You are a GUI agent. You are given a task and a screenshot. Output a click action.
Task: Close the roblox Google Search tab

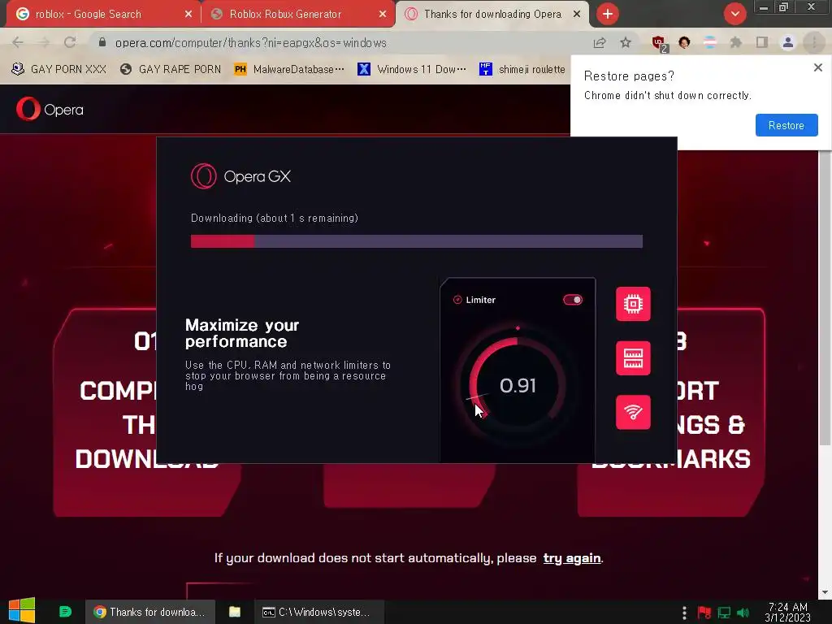[x=188, y=15]
